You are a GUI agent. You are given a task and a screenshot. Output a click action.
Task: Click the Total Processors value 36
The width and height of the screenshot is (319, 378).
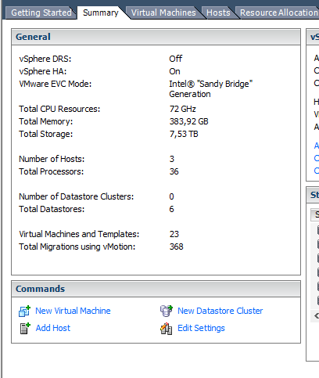(174, 171)
